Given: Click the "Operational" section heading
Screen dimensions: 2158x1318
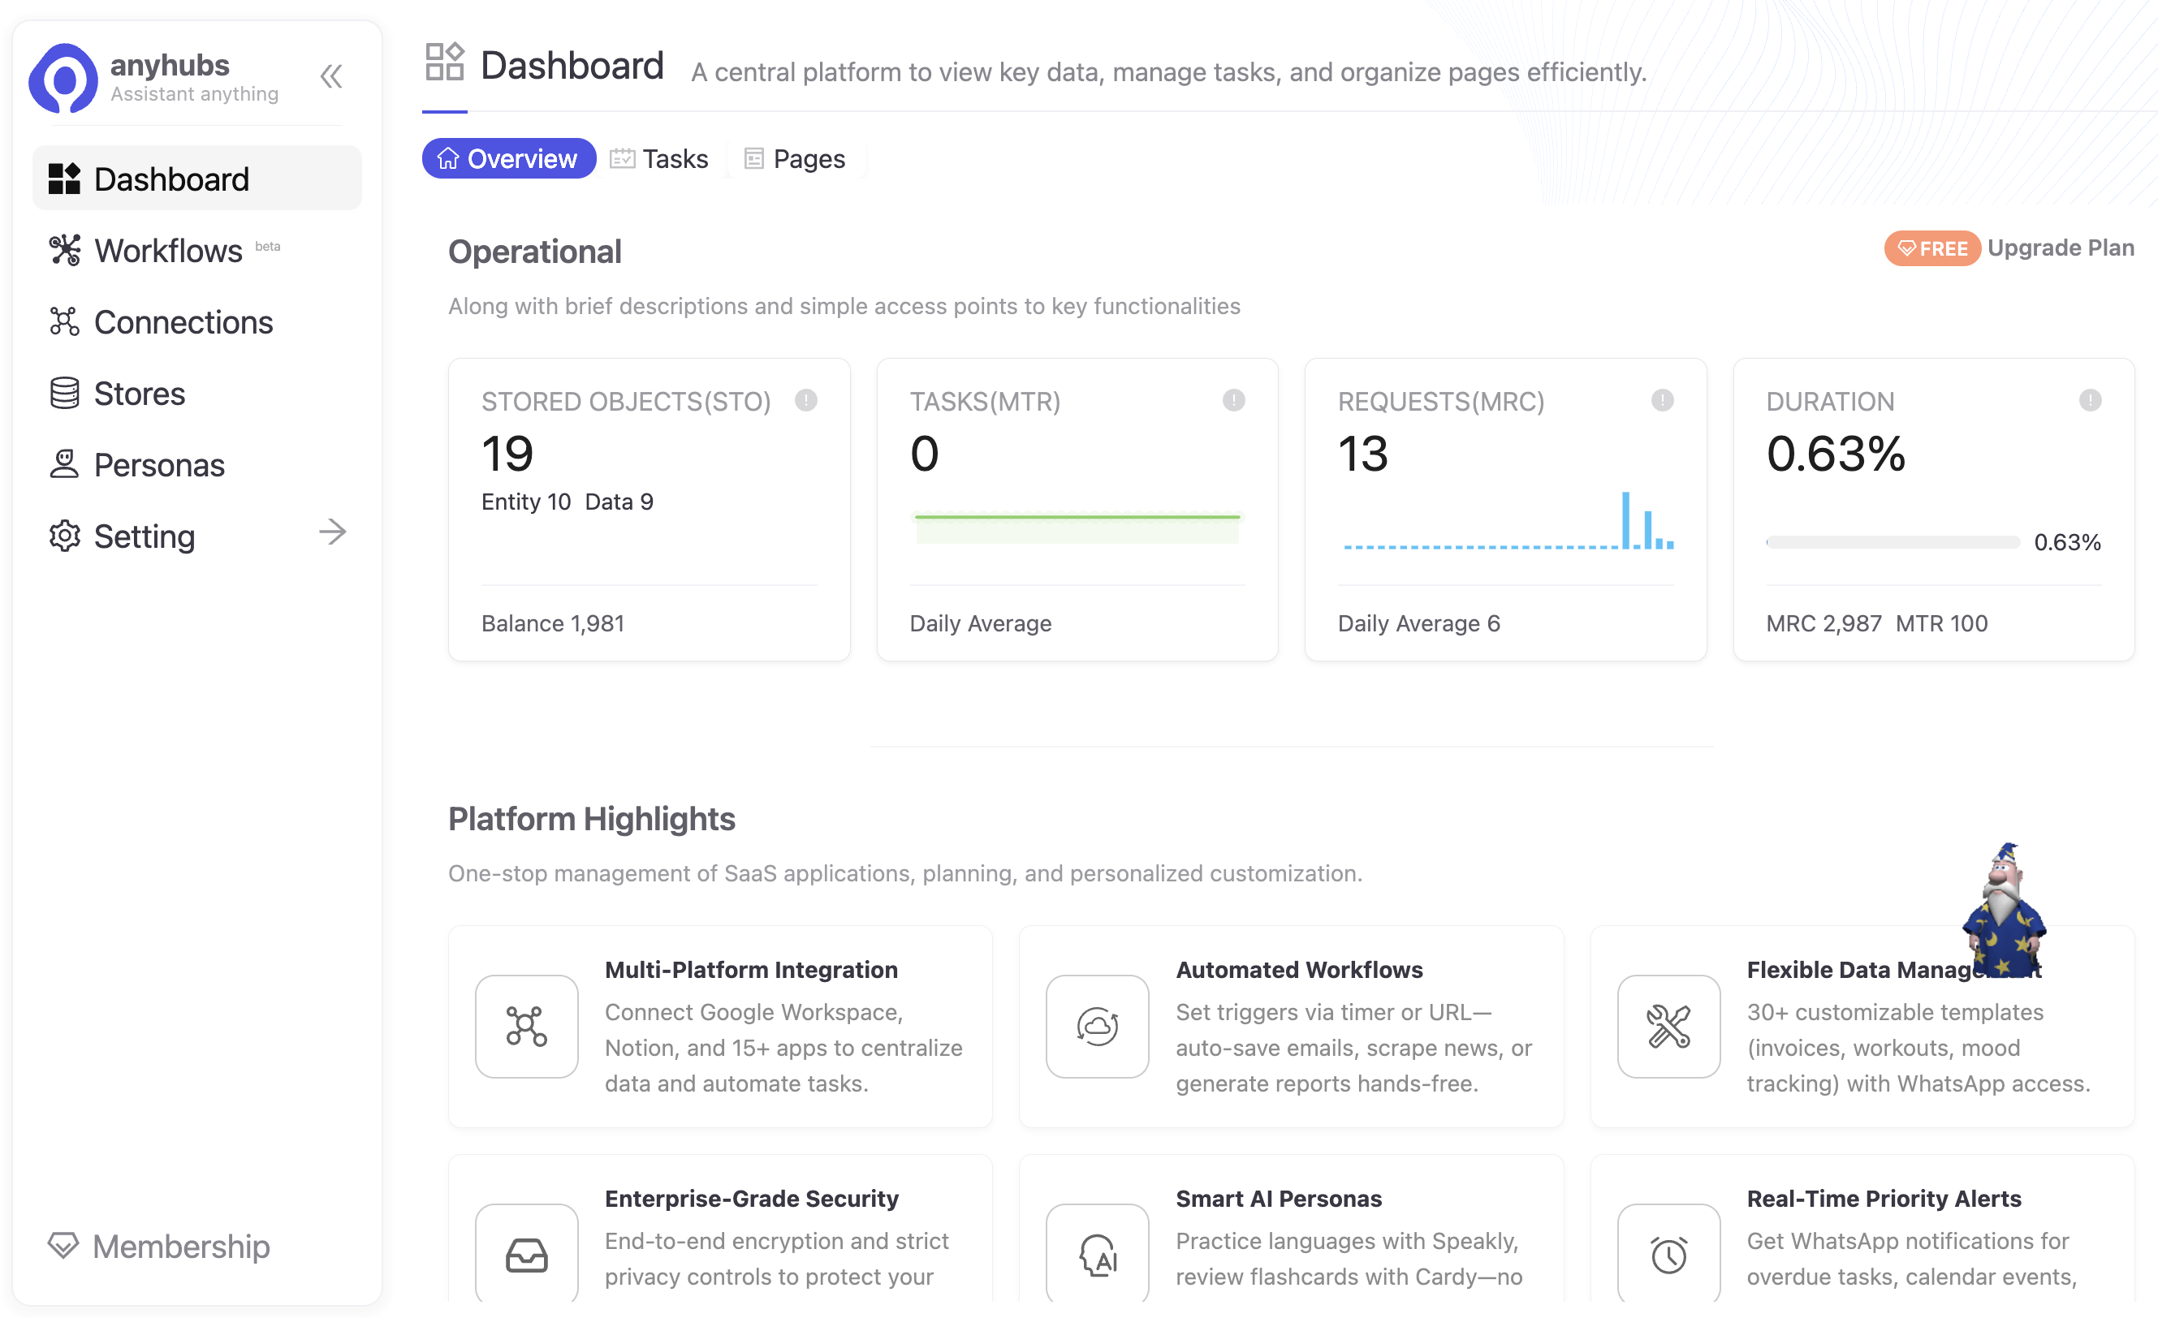Looking at the screenshot, I should (535, 252).
